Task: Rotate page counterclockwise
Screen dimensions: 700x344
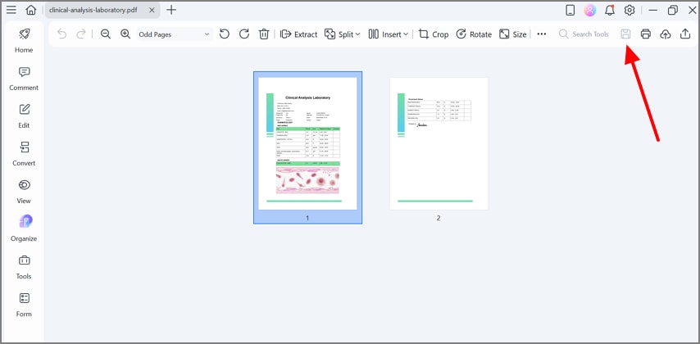Action: point(225,34)
